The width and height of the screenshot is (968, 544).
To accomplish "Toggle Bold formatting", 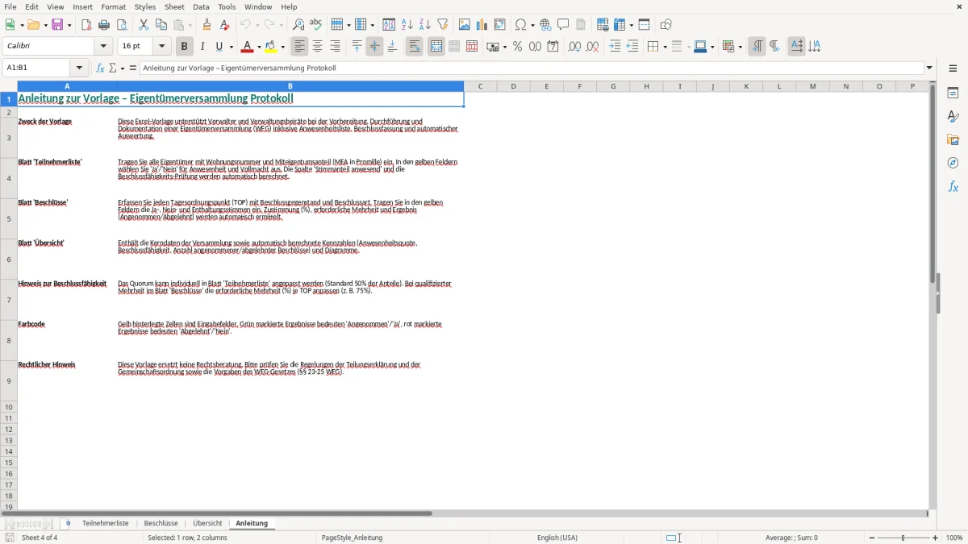I will tap(184, 47).
